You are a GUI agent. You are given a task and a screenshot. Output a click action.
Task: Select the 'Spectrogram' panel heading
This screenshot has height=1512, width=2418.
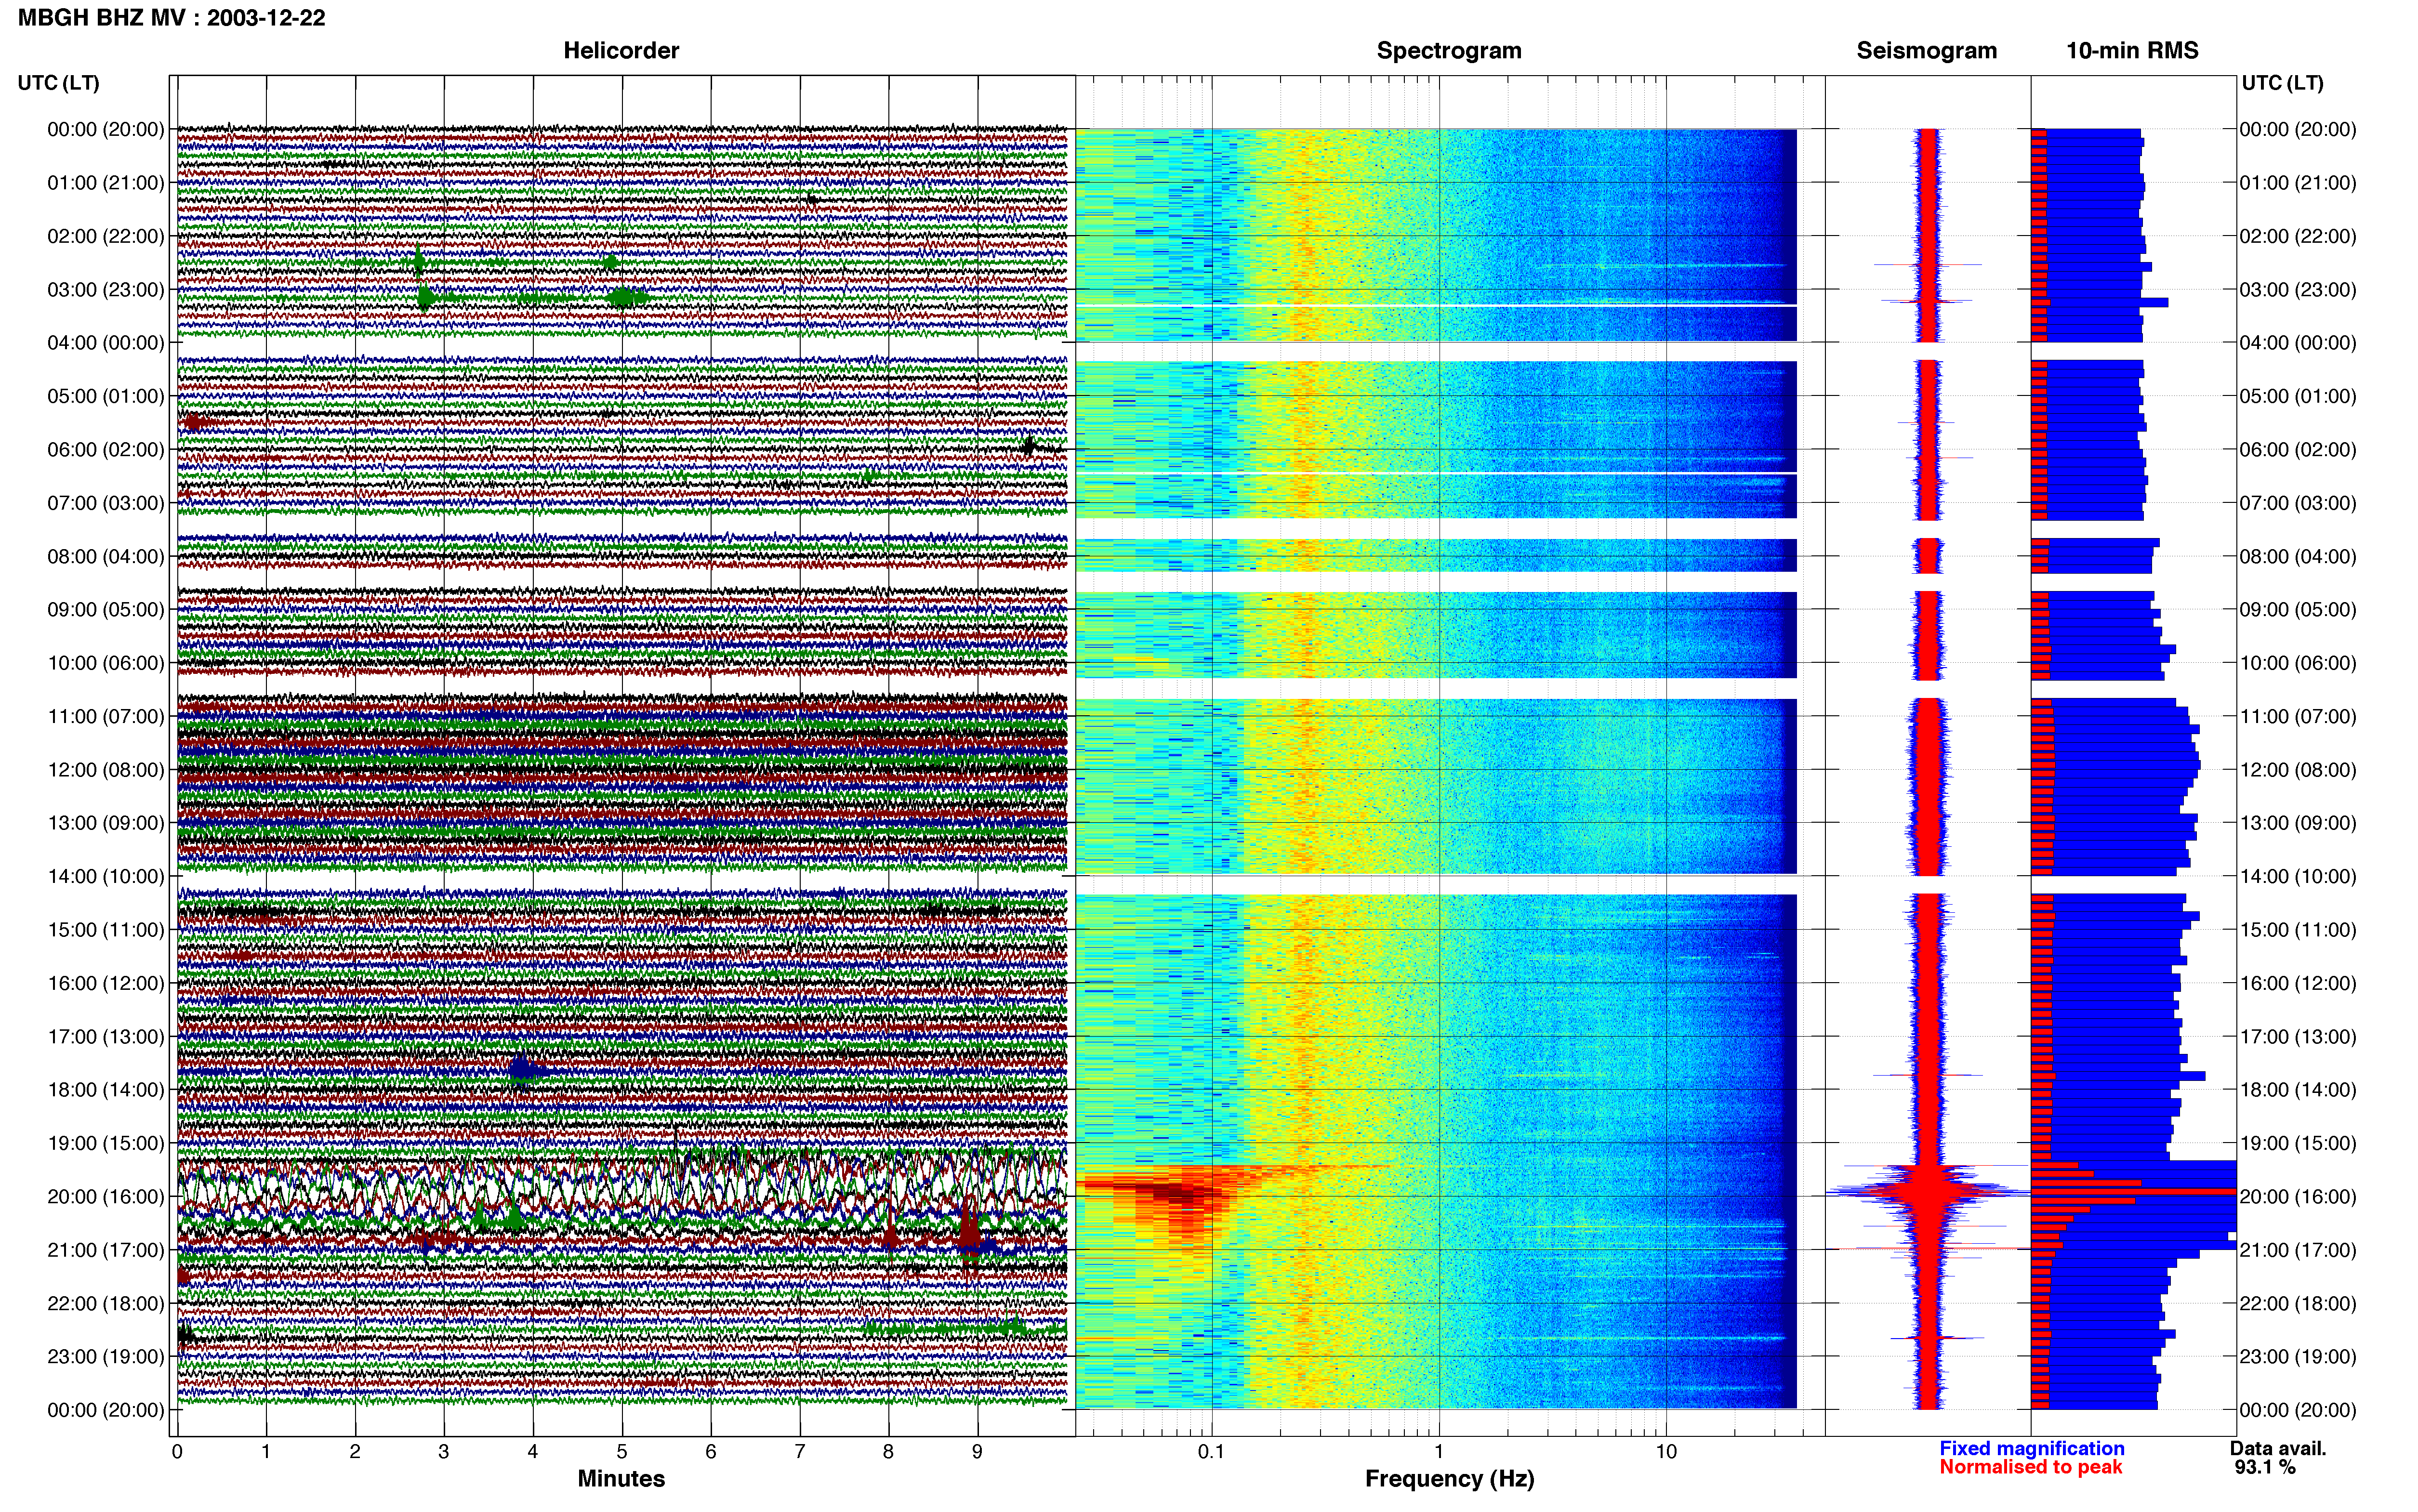click(1449, 51)
